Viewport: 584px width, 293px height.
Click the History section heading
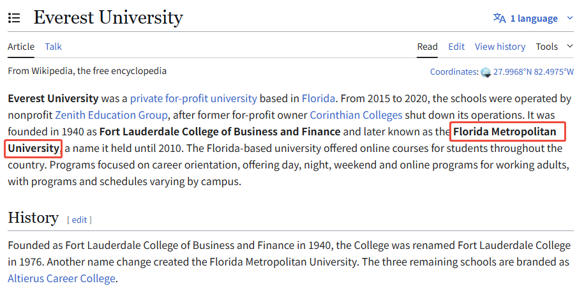point(33,218)
